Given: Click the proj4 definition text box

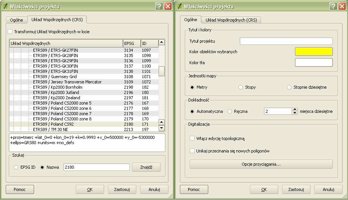Looking at the screenshot, I should tap(87, 143).
